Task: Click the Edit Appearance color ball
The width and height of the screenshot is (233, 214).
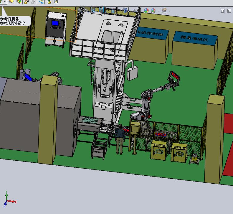Action: [146, 11]
